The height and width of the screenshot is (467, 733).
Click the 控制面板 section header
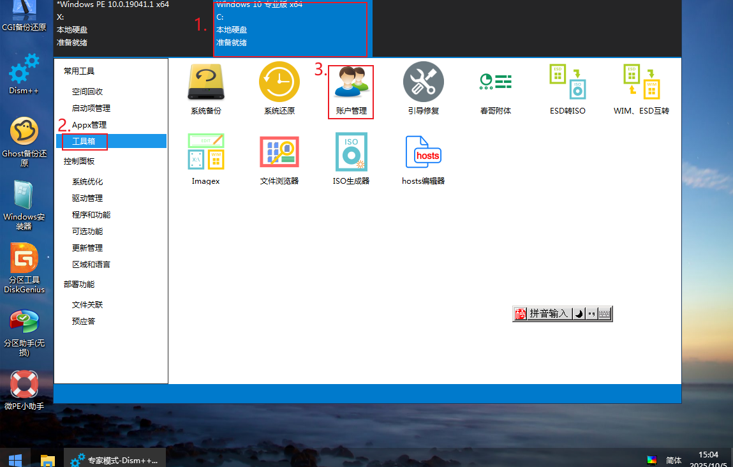tap(79, 161)
